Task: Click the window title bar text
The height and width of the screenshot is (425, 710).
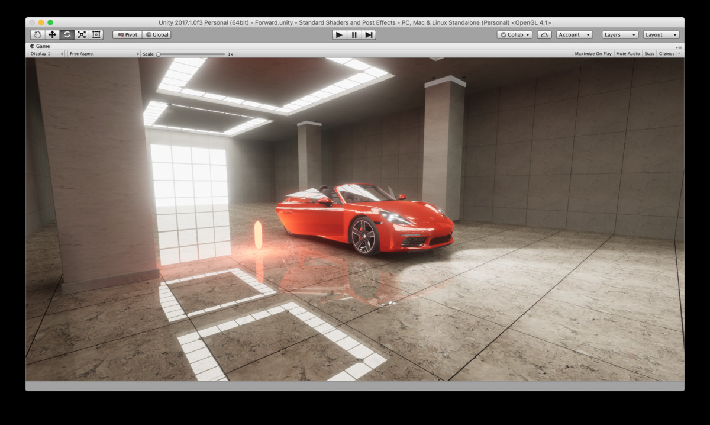Action: 355,22
